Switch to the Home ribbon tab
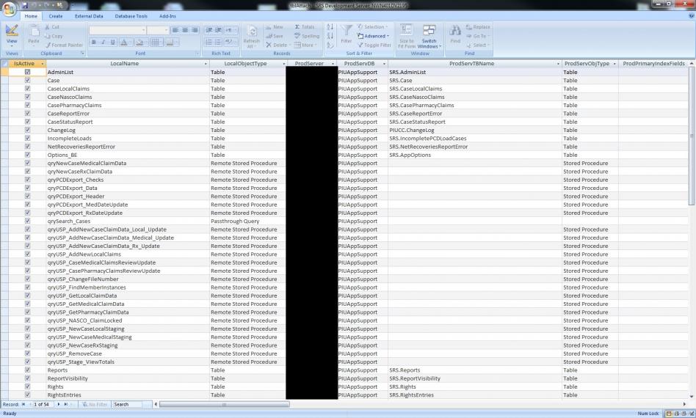 (31, 16)
